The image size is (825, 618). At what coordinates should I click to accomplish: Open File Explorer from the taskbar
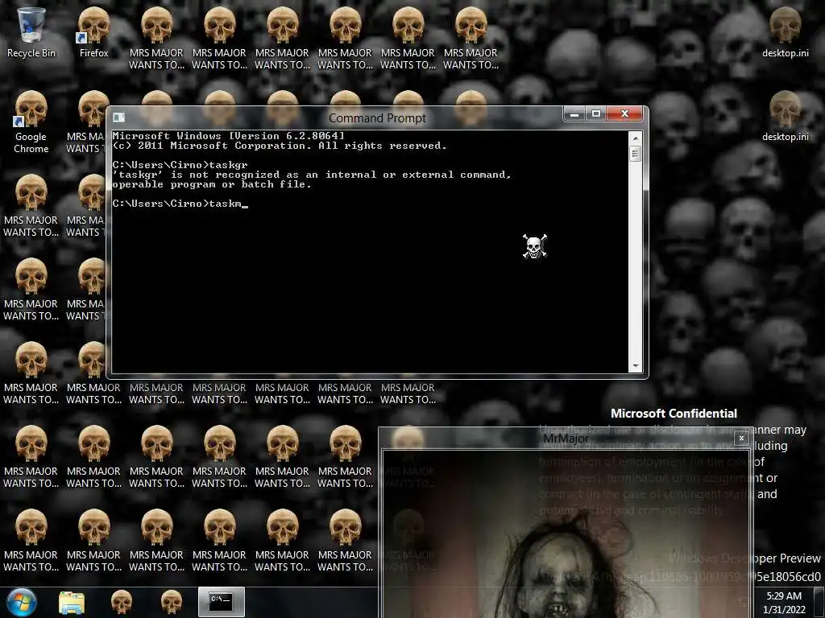coord(72,603)
